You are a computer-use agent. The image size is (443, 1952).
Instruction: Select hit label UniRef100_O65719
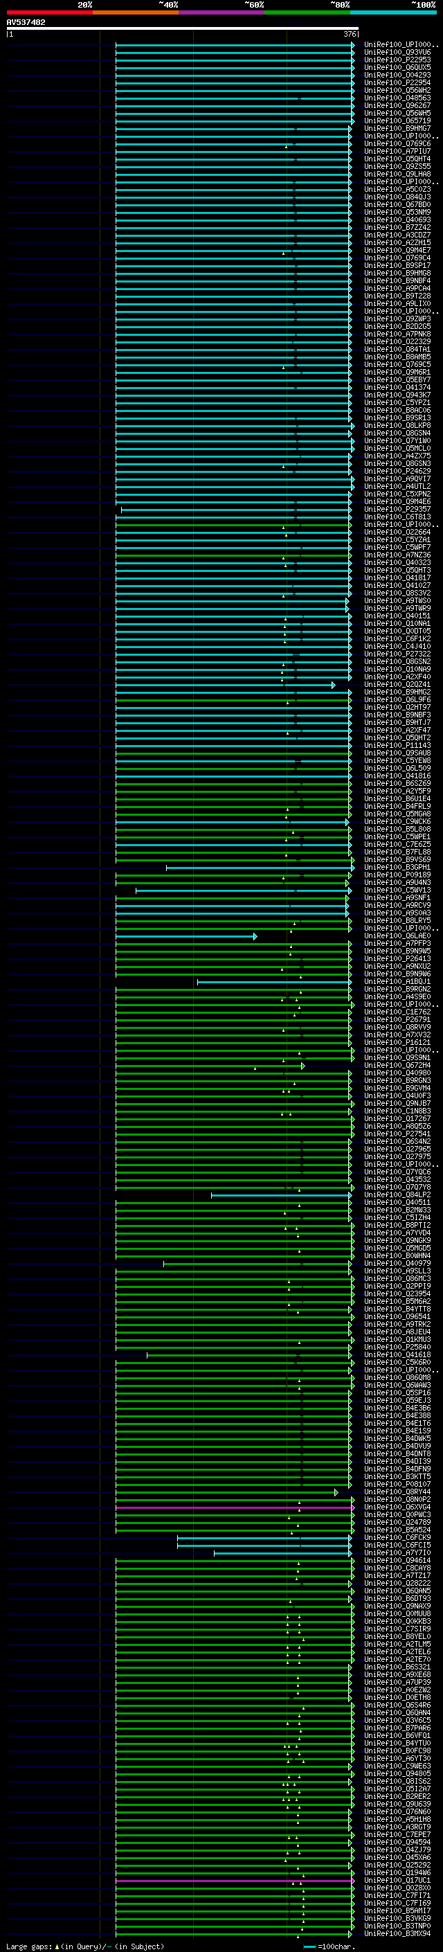point(397,120)
